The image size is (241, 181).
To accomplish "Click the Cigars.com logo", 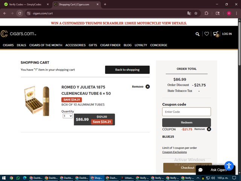I will pyautogui.click(x=18, y=34).
